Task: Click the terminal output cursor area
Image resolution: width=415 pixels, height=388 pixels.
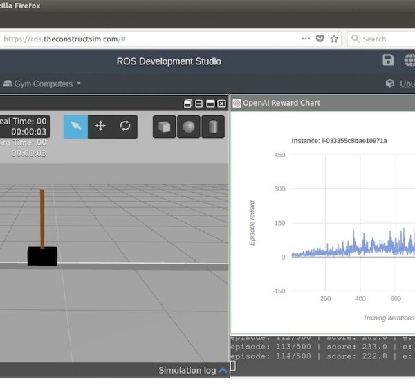Action: [x=233, y=366]
